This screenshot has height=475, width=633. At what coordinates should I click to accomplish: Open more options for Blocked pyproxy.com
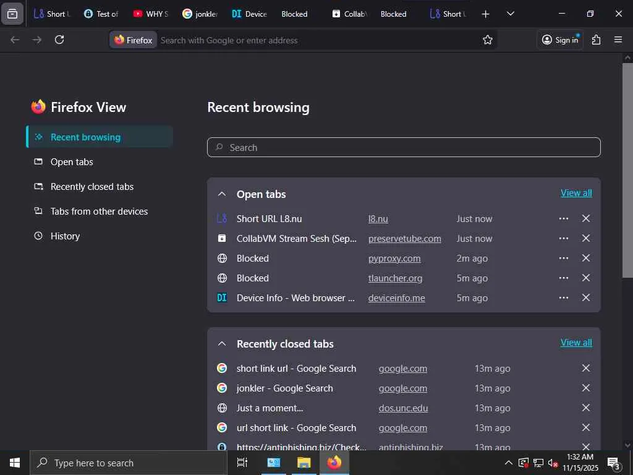(x=564, y=258)
